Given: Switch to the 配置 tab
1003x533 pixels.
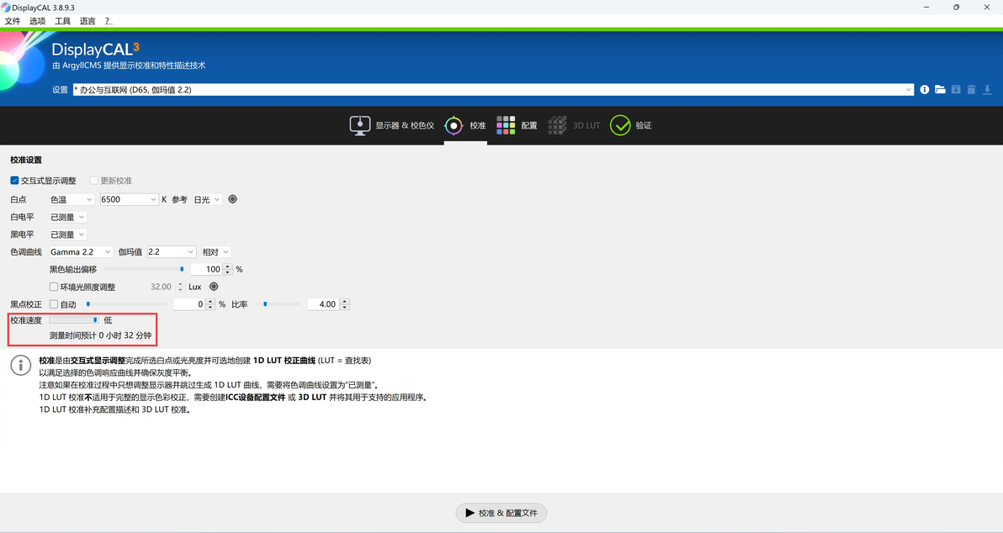Looking at the screenshot, I should pyautogui.click(x=517, y=125).
